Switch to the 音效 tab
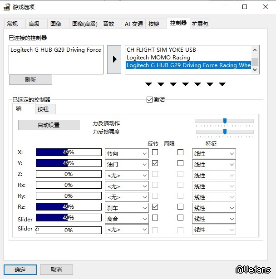The height and width of the screenshot is (279, 276). [x=111, y=24]
